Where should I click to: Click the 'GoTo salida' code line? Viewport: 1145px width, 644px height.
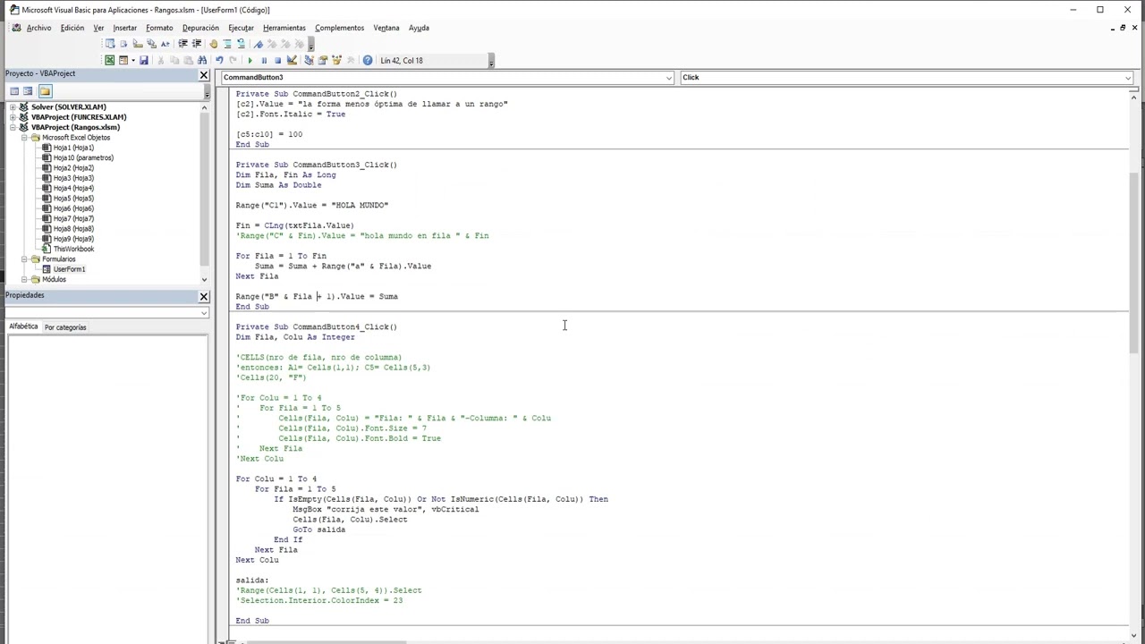tap(318, 530)
